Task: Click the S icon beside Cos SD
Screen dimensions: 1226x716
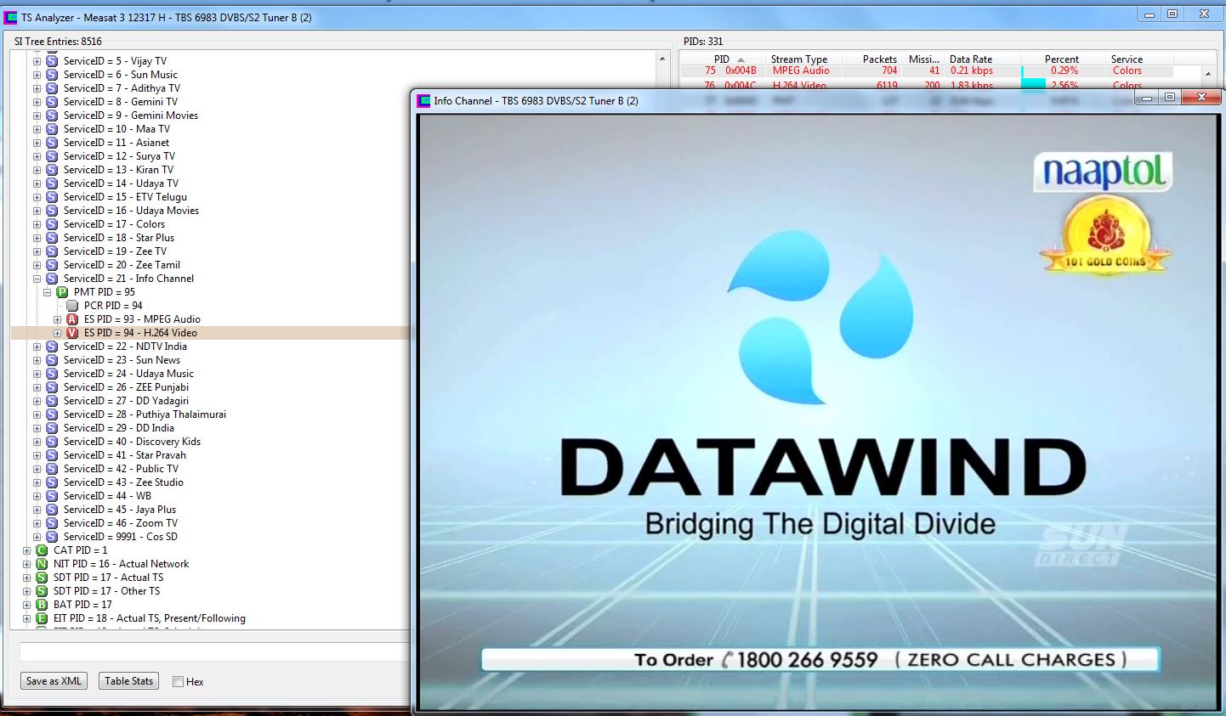Action: click(x=52, y=537)
